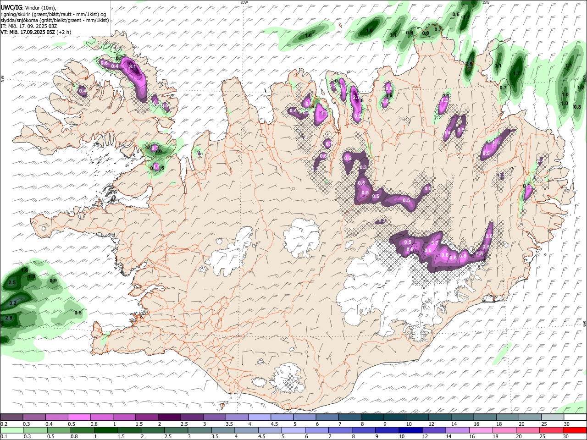Image resolution: width=587 pixels, height=440 pixels.
Task: Click the deep navy 10–12 swatch, lower legend
Action: (410, 430)
